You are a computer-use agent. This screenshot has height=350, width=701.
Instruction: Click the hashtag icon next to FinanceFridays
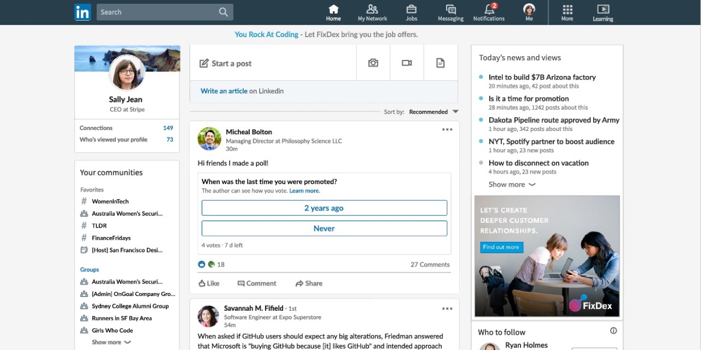(x=84, y=238)
